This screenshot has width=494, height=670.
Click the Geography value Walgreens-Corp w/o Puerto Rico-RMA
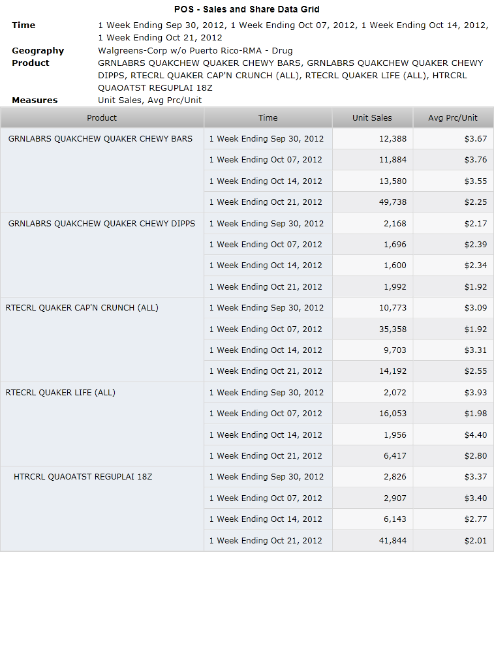point(195,50)
